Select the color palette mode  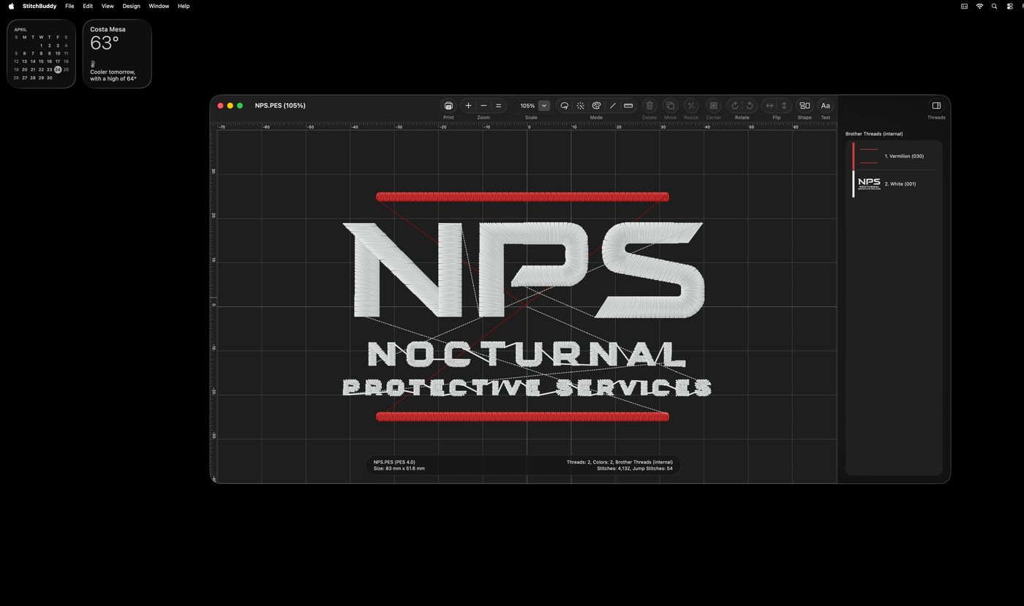coord(597,106)
